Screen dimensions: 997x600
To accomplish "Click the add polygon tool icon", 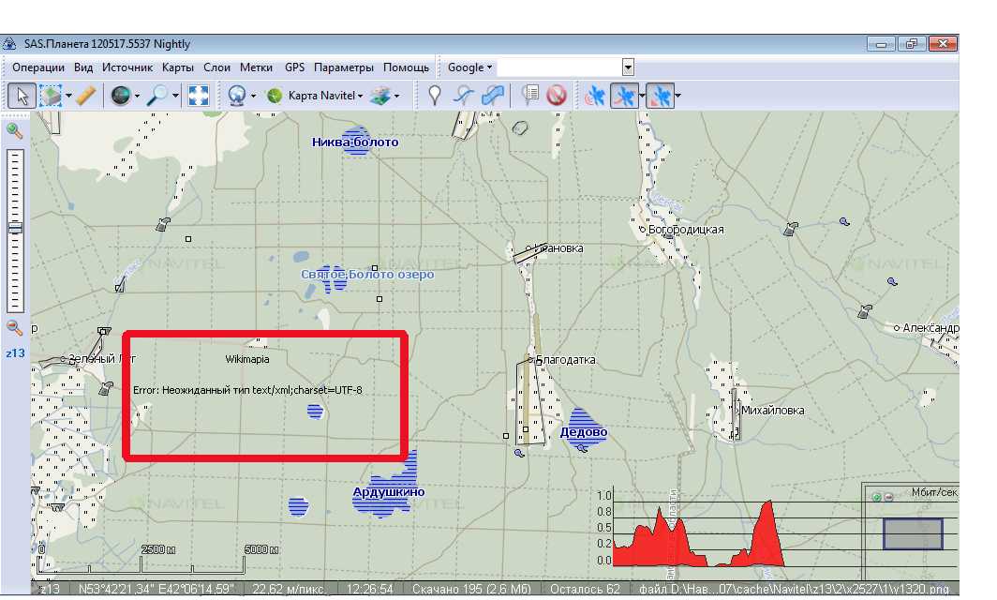I will tap(494, 96).
